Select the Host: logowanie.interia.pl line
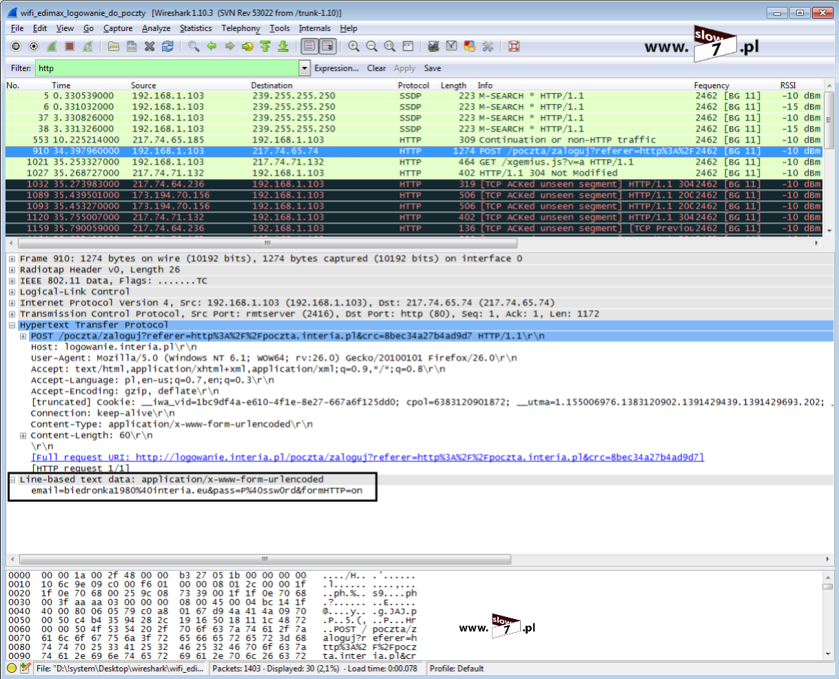The height and width of the screenshot is (679, 839). (114, 347)
